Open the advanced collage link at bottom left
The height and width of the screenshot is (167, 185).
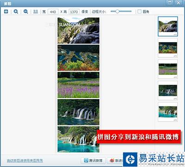click(25, 161)
